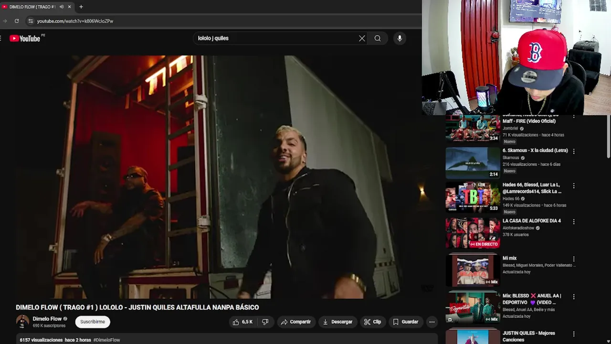Click the Hades 66 channel name text
The image size is (611, 344).
[x=511, y=199]
